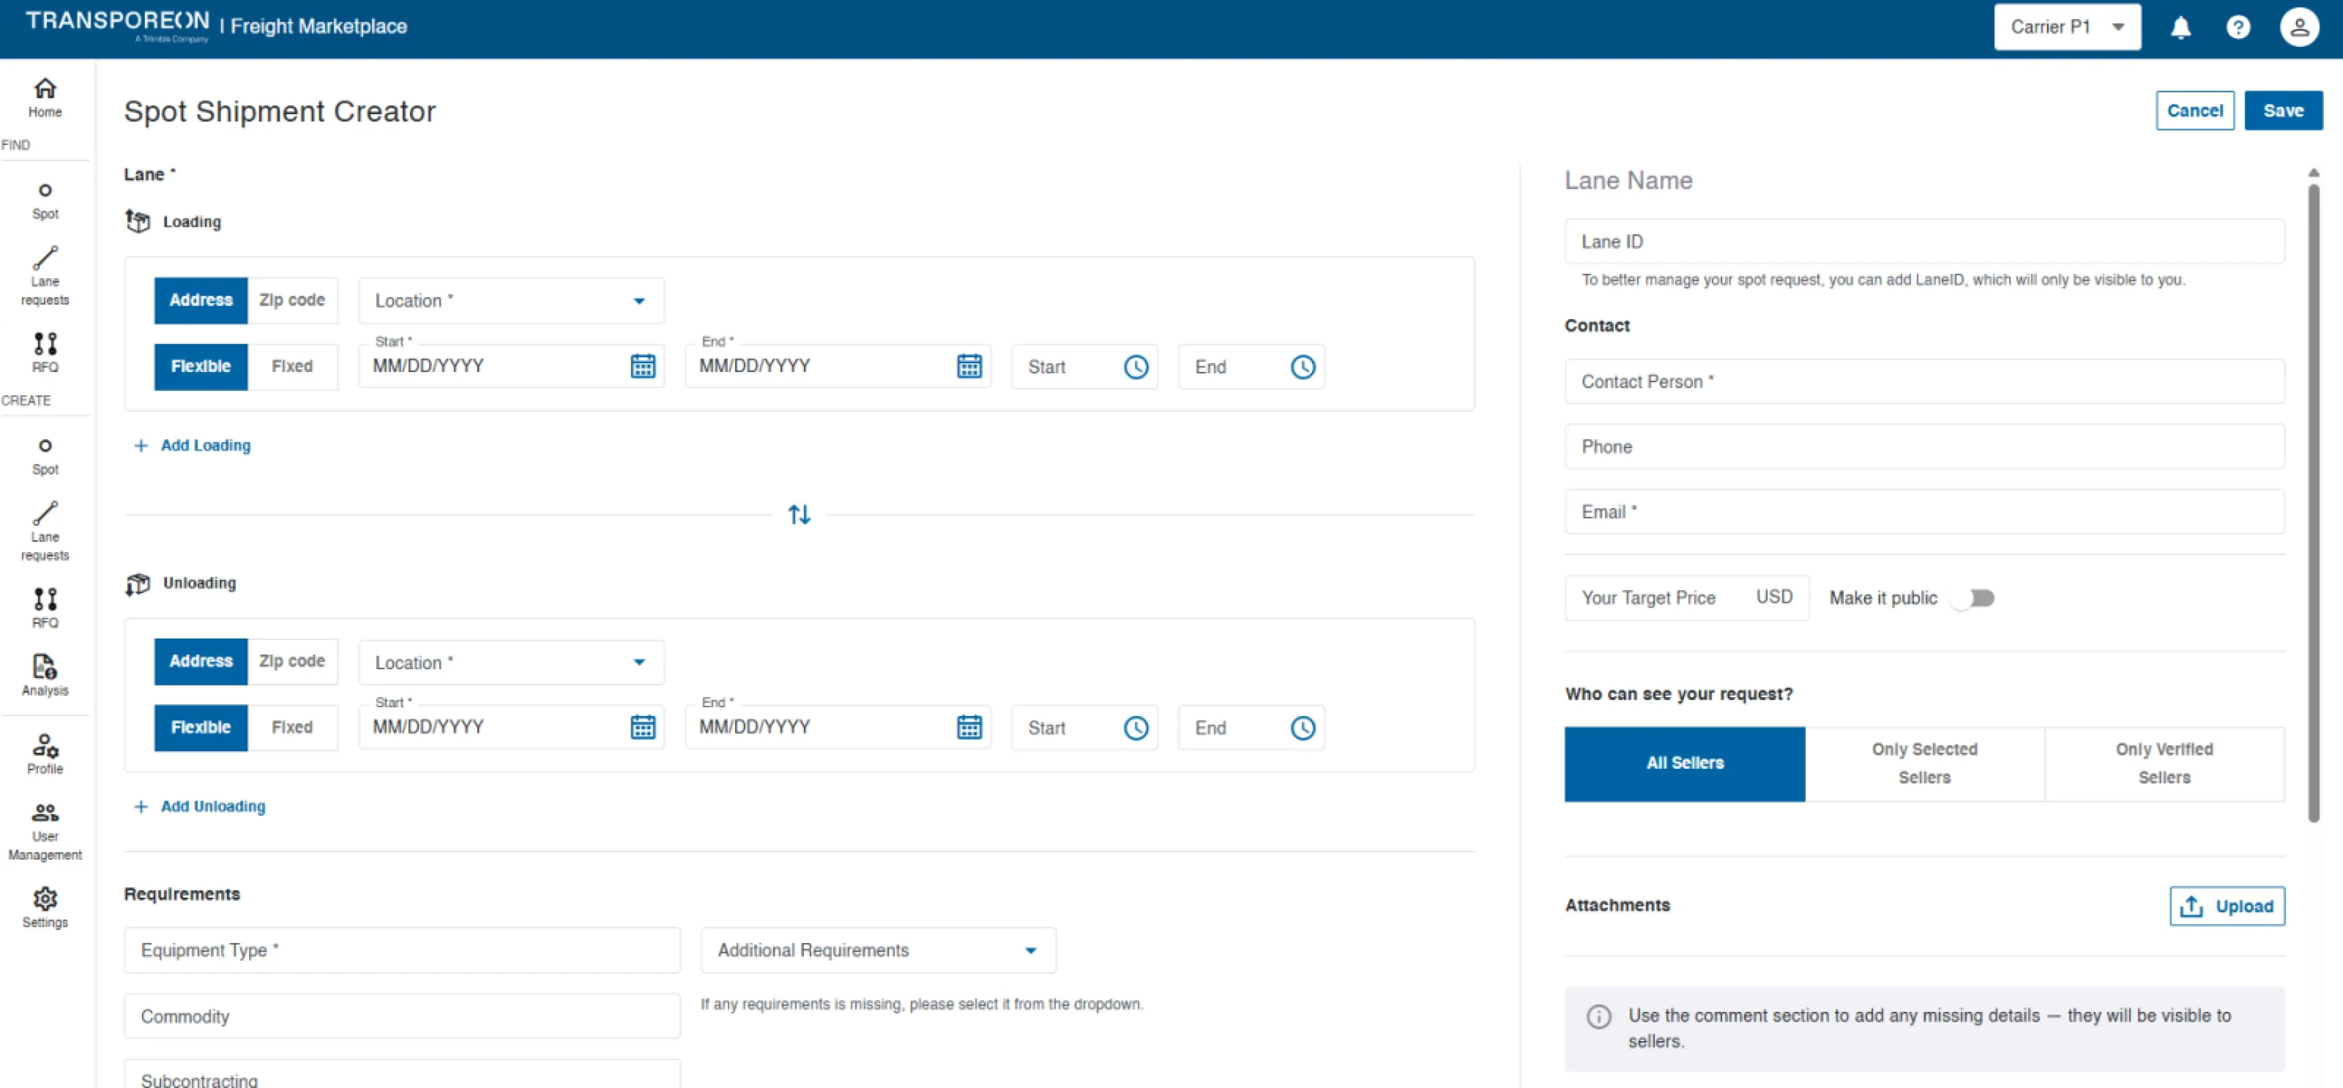Click the notifications bell icon

point(2180,27)
